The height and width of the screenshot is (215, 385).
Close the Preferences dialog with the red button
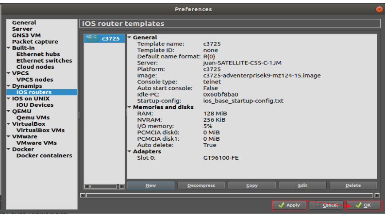379,9
